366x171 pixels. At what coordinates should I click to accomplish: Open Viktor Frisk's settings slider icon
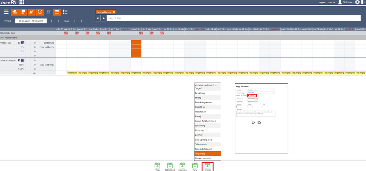click(x=23, y=43)
